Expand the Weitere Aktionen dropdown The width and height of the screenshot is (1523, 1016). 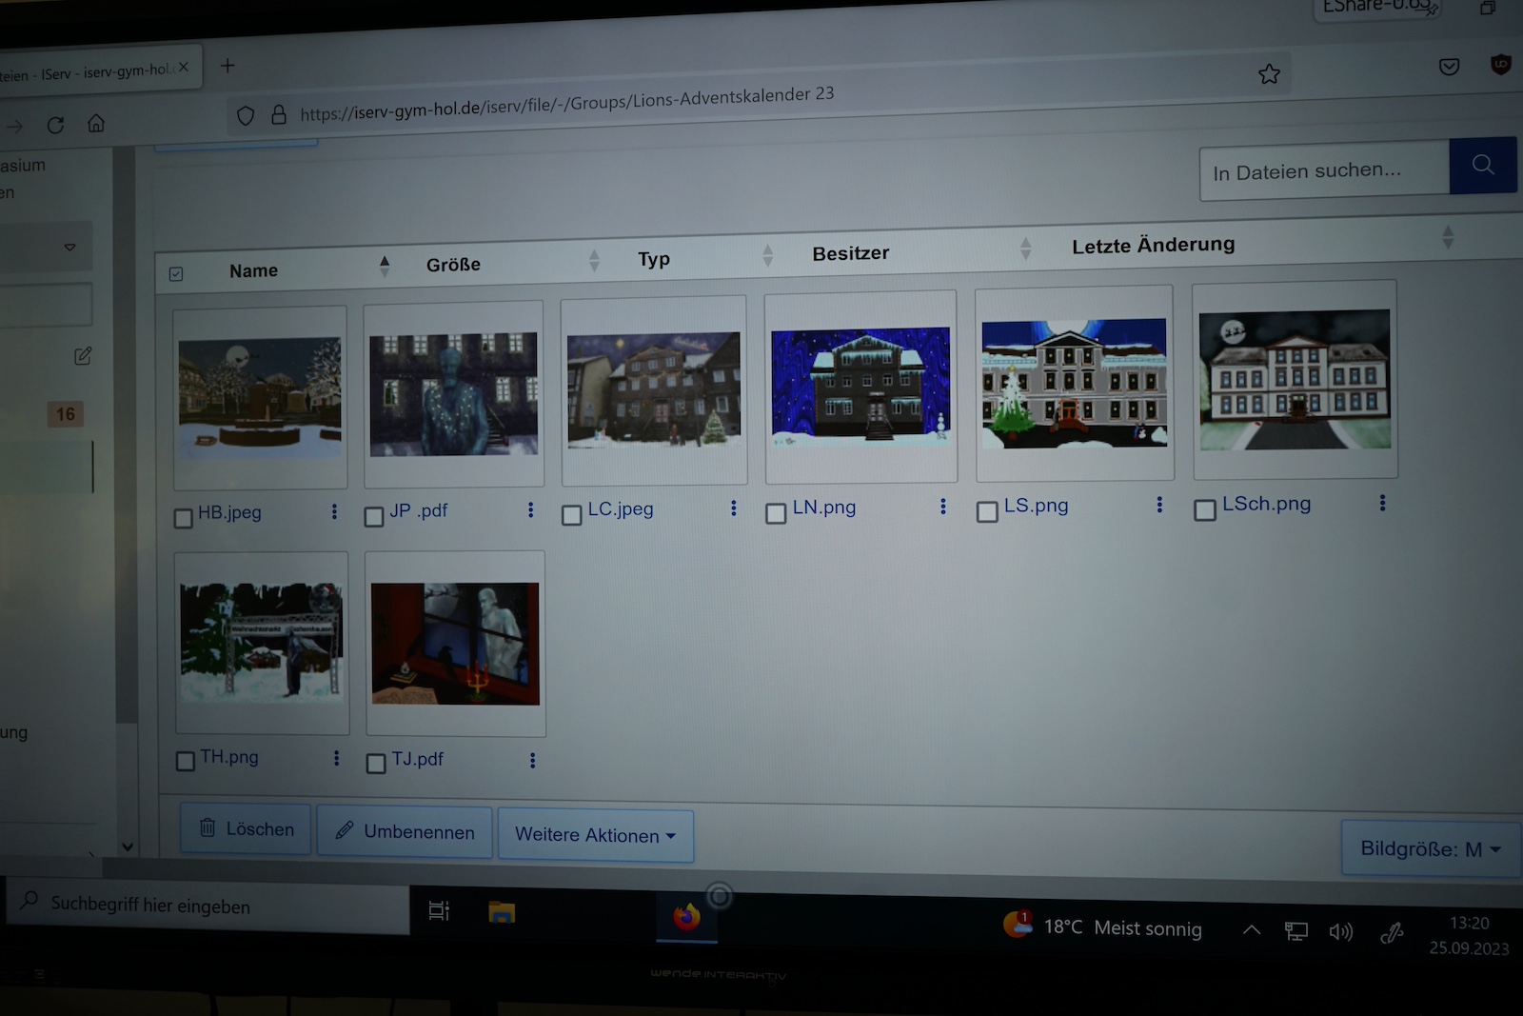[595, 835]
